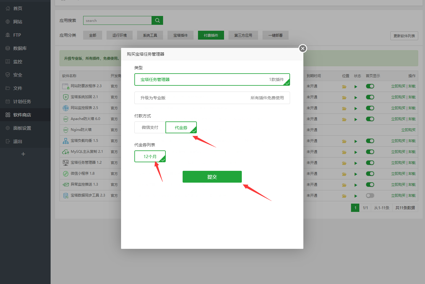Click the search magnifier button
Image resolution: width=425 pixels, height=284 pixels.
(157, 20)
